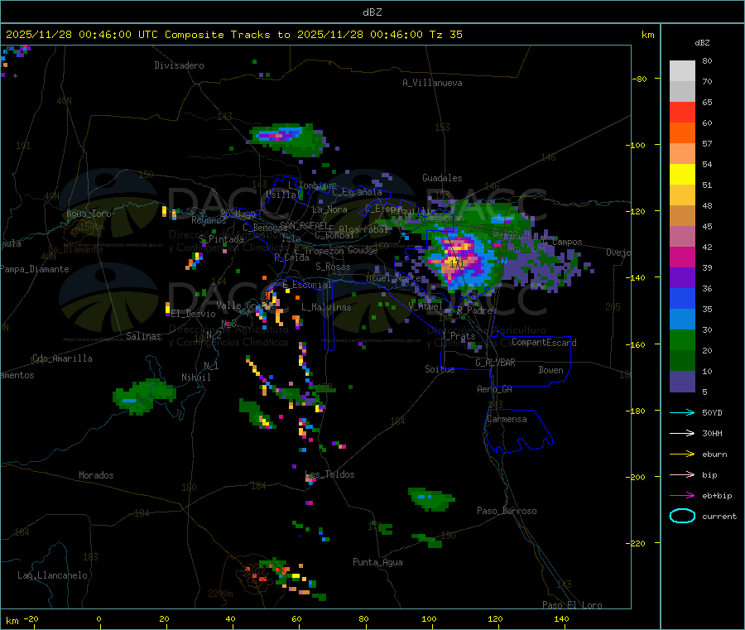Click the 'Lag.Llancanelo' map label
This screenshot has height=630, width=745.
click(52, 575)
